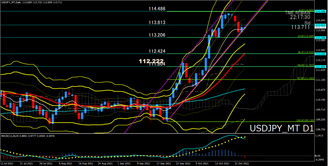Click the cyan 113.206 tag on price axis
Image resolution: width=328 pixels, height=166 pixels.
coord(320,38)
